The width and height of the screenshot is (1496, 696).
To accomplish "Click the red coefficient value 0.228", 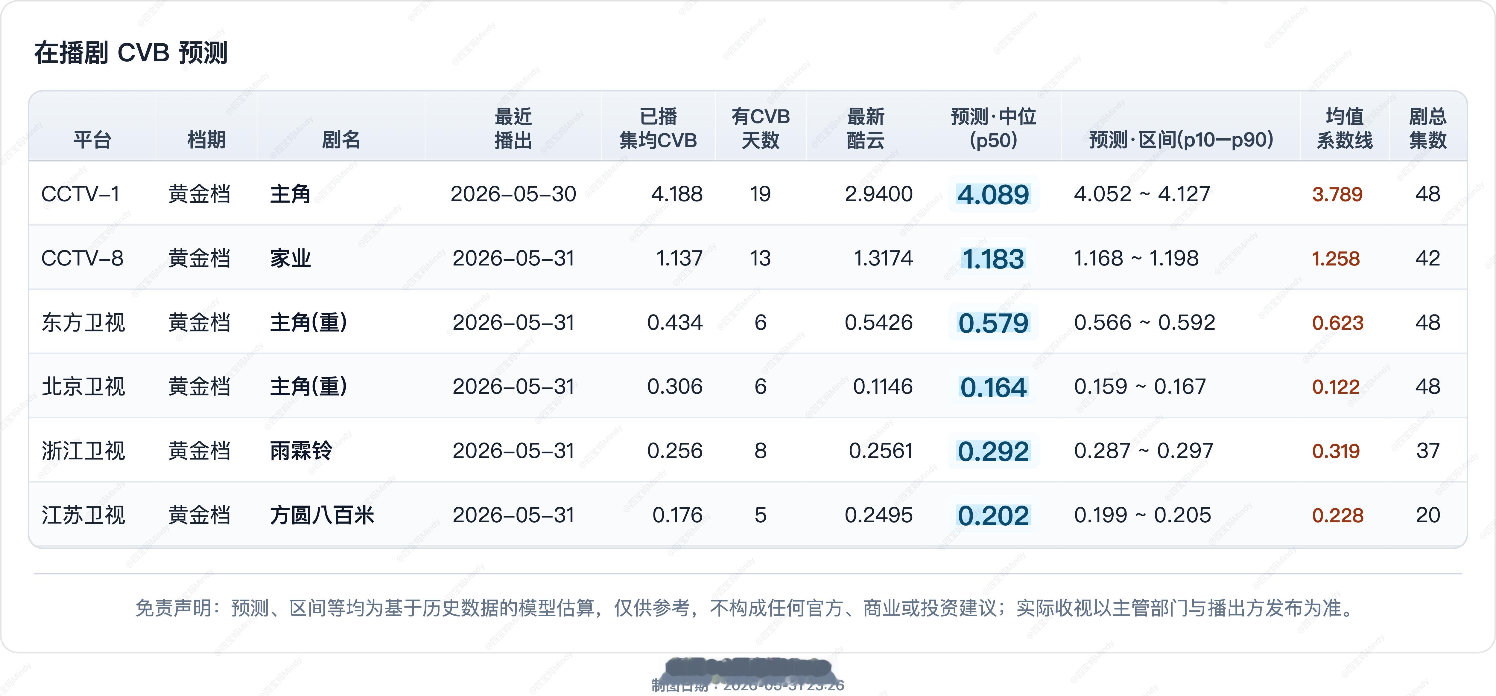I will pyautogui.click(x=1337, y=515).
